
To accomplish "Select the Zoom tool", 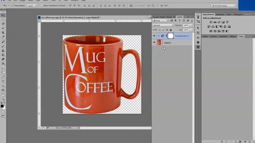I will [3, 99].
